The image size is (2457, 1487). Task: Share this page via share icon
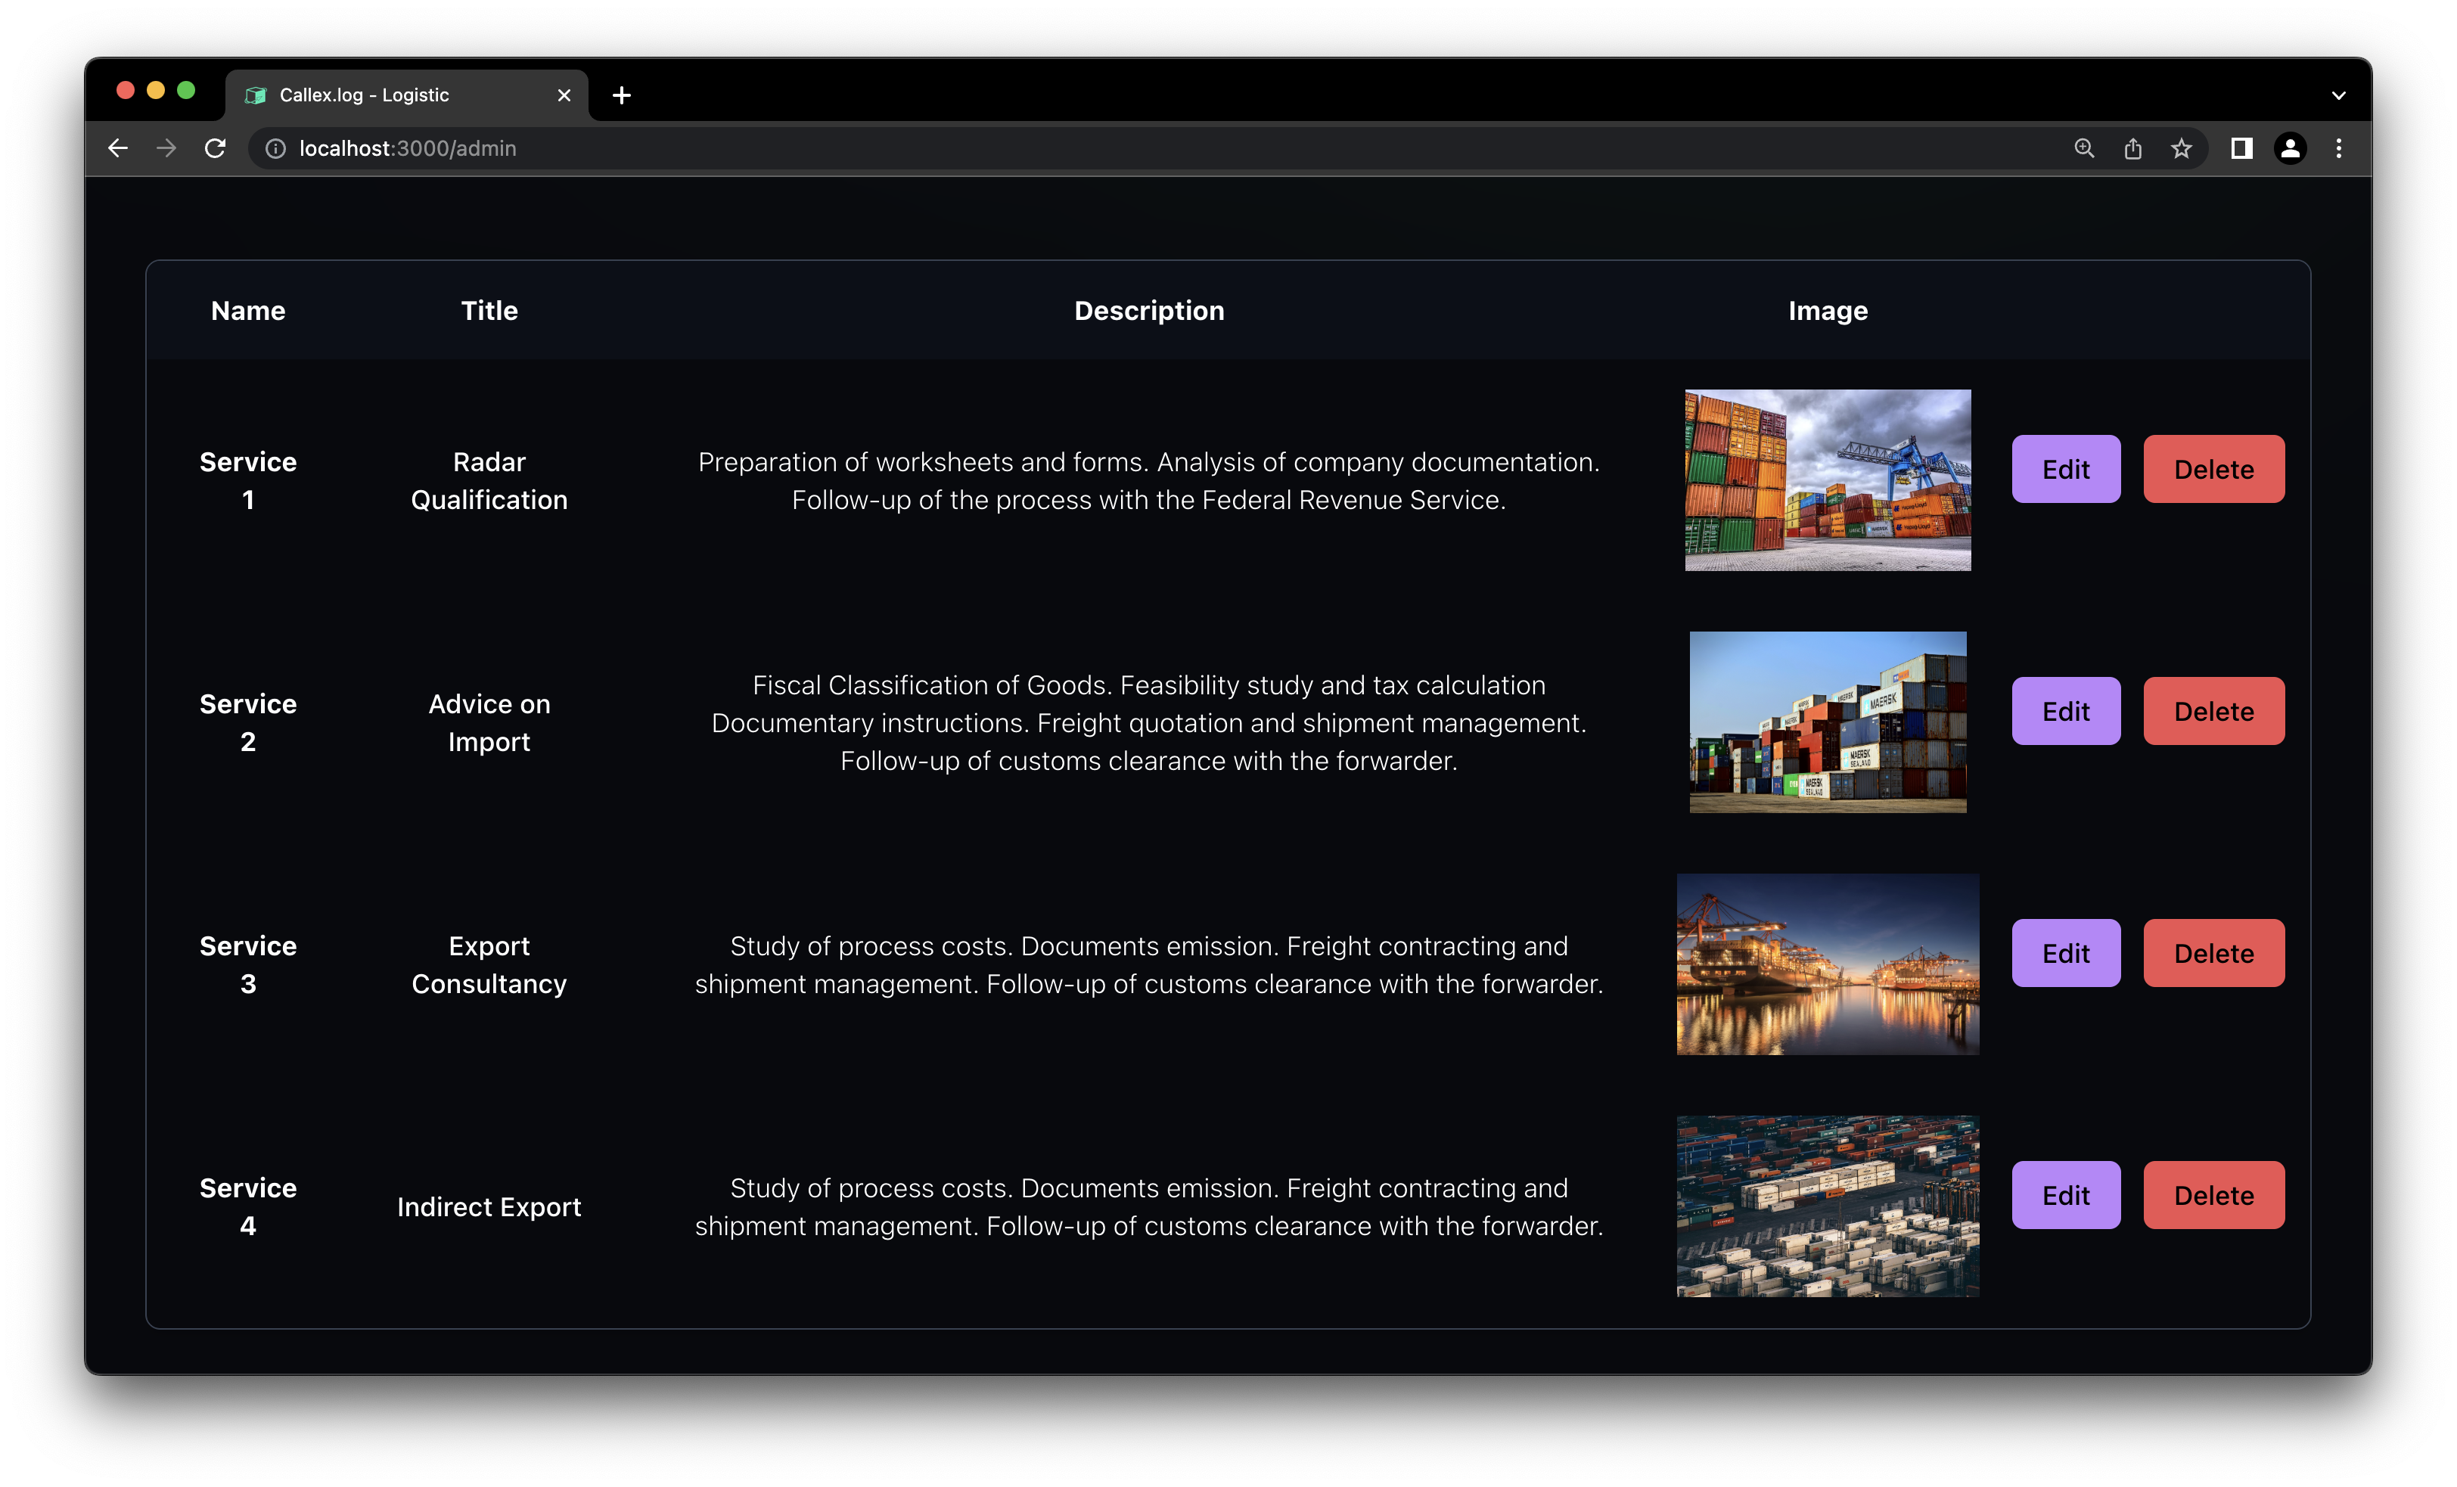(x=2133, y=148)
